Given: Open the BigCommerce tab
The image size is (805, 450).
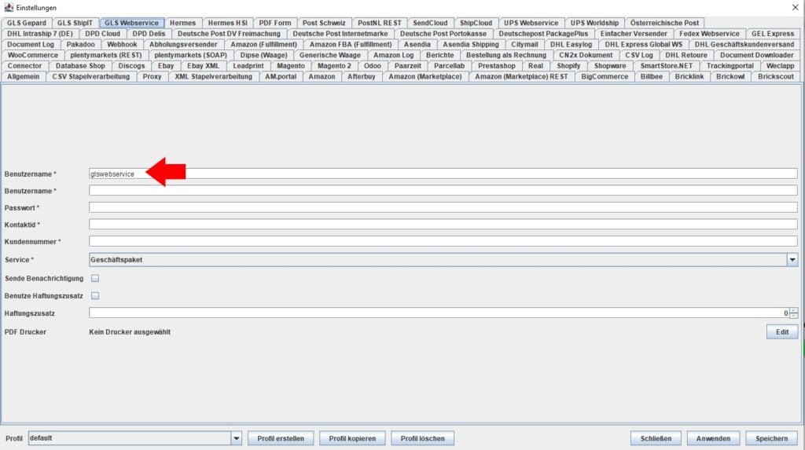Looking at the screenshot, I should click(605, 77).
